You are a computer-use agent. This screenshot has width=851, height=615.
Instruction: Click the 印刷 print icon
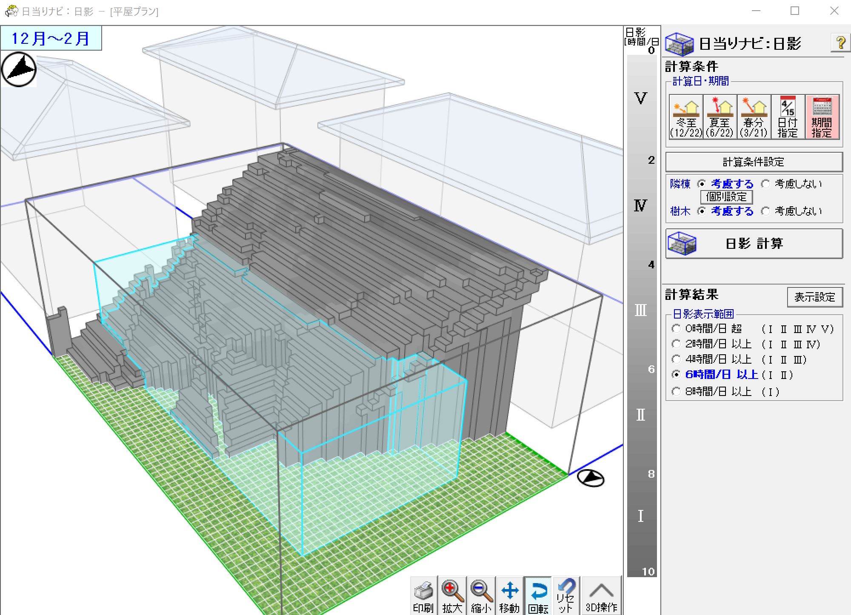[423, 595]
